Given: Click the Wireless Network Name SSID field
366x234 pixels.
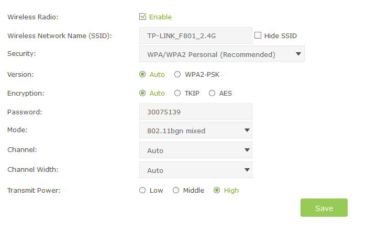Looking at the screenshot, I should point(196,36).
